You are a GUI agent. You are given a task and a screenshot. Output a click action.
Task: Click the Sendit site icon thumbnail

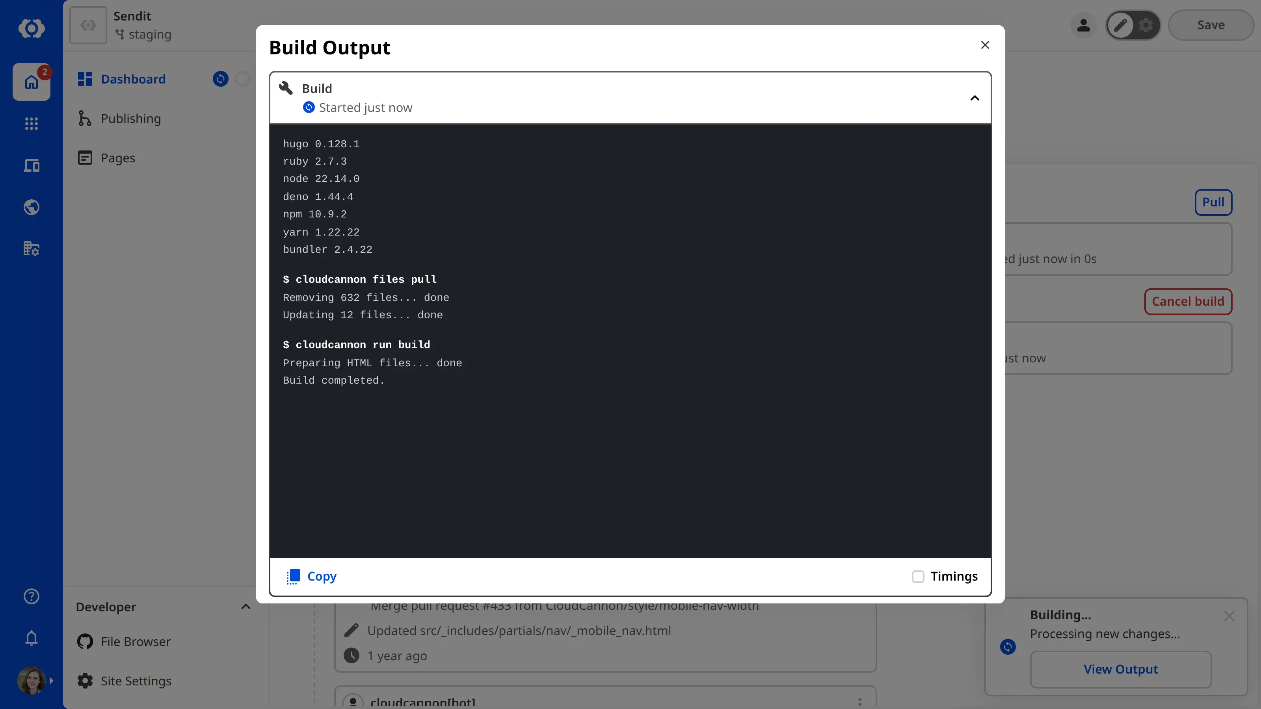point(88,25)
